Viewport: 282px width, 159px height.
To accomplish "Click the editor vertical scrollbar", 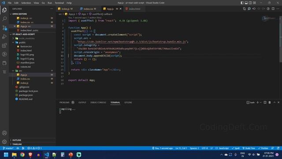I will (281, 39).
